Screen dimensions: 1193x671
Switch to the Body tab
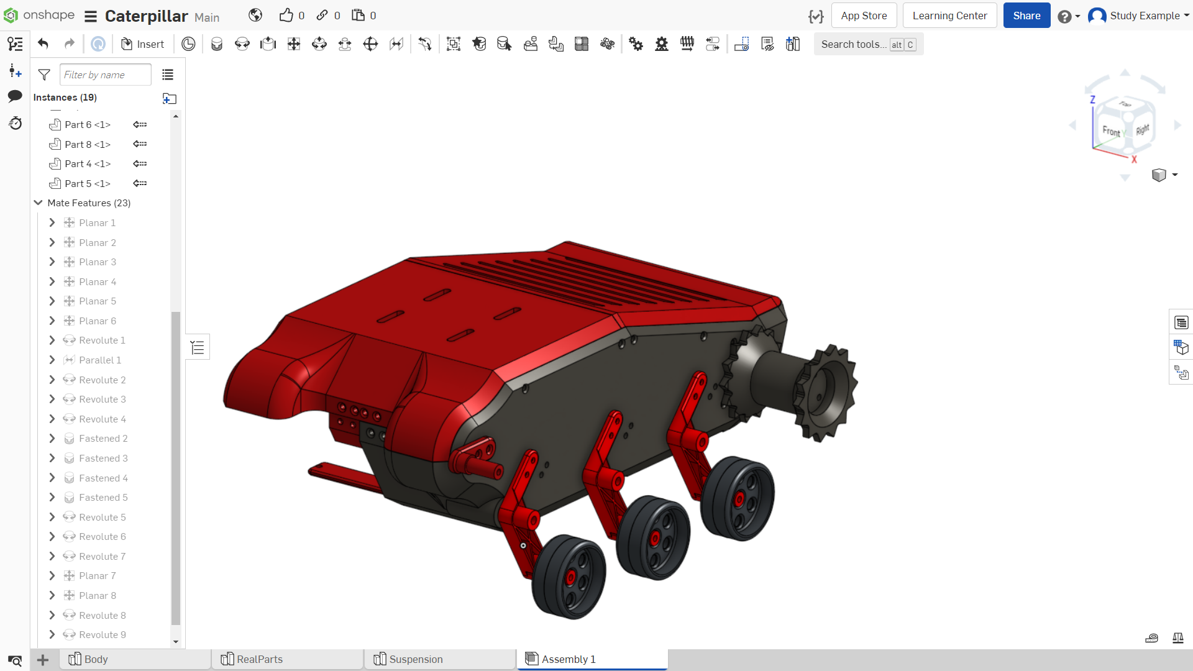click(x=135, y=659)
